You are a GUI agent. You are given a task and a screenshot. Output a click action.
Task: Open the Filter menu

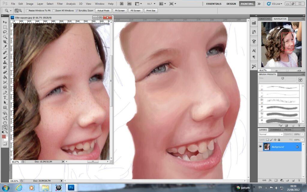click(60, 4)
